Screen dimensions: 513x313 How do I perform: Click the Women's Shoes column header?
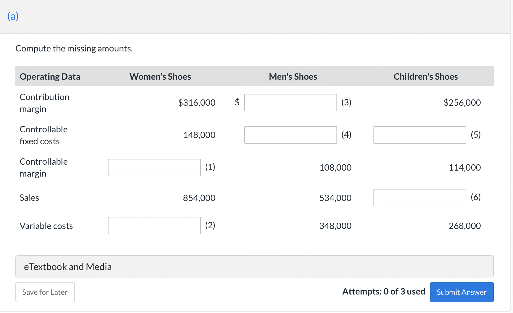point(160,77)
